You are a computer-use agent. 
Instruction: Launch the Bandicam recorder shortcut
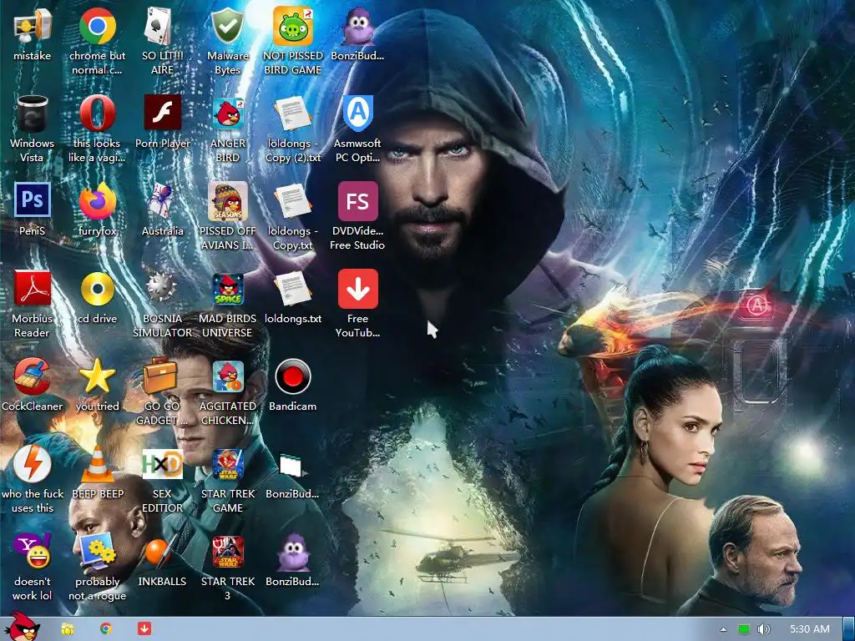pos(293,376)
